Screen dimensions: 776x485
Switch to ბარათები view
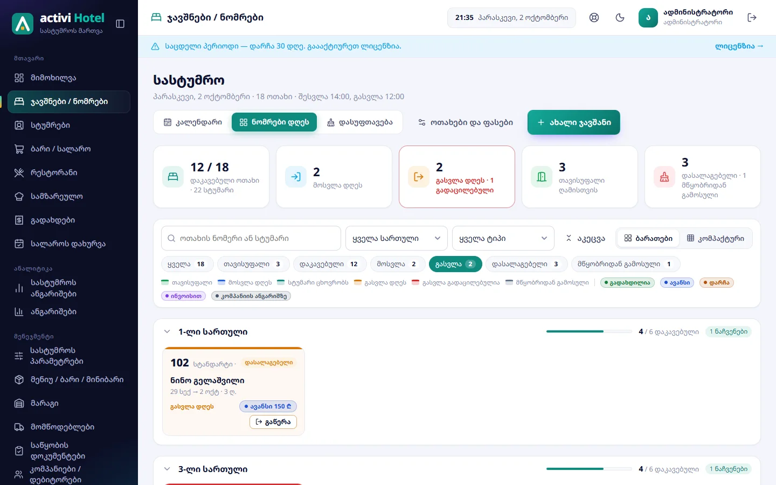click(x=648, y=238)
